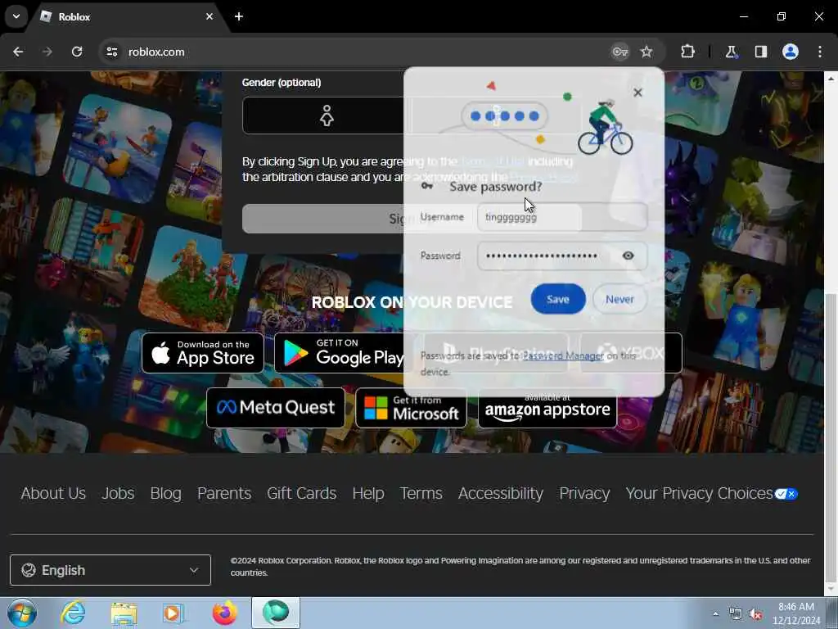The height and width of the screenshot is (629, 838).
Task: Select the Roblox tab
Action: point(128,16)
